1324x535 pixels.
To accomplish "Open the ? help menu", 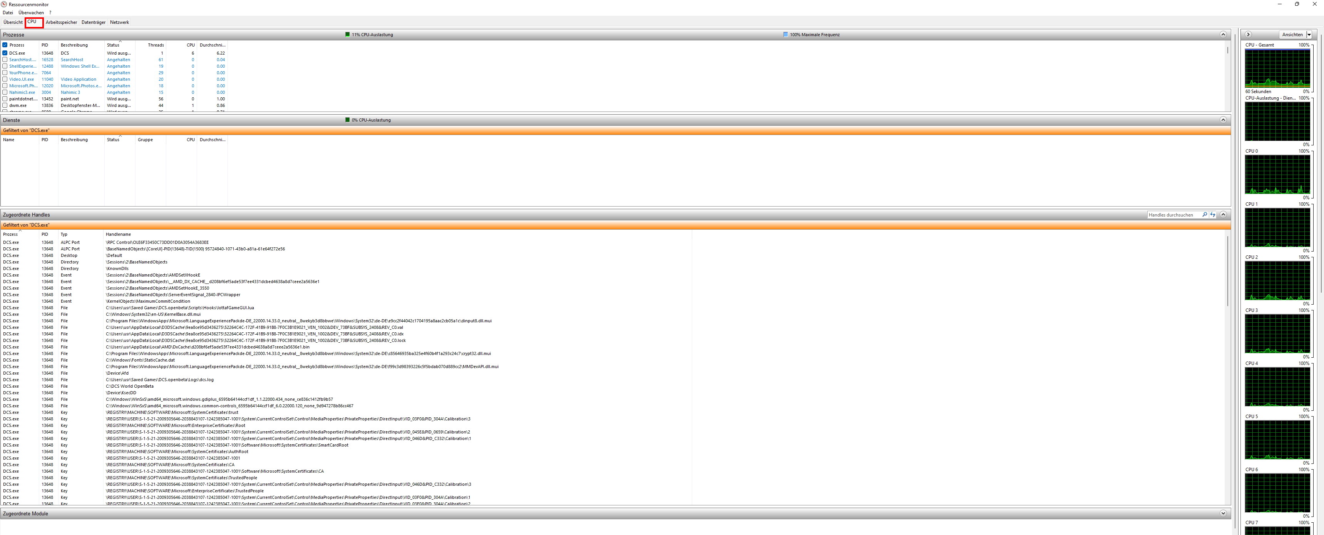I will (50, 13).
